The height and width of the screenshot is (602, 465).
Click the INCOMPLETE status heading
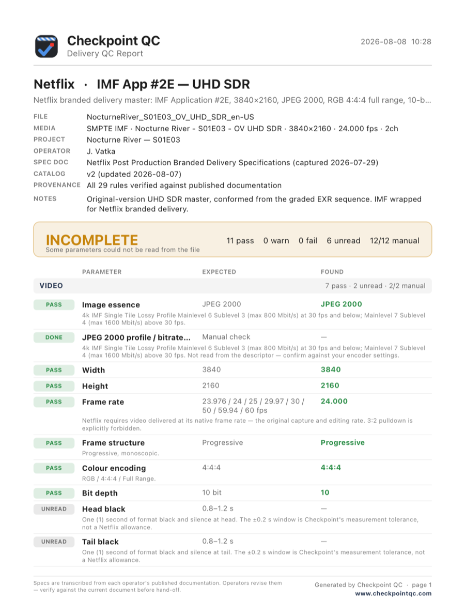pyautogui.click(x=92, y=240)
